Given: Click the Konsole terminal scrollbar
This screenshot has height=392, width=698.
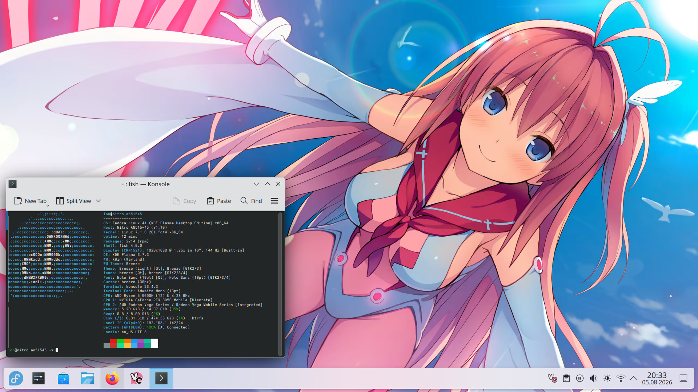Looking at the screenshot, I should click(x=280, y=284).
